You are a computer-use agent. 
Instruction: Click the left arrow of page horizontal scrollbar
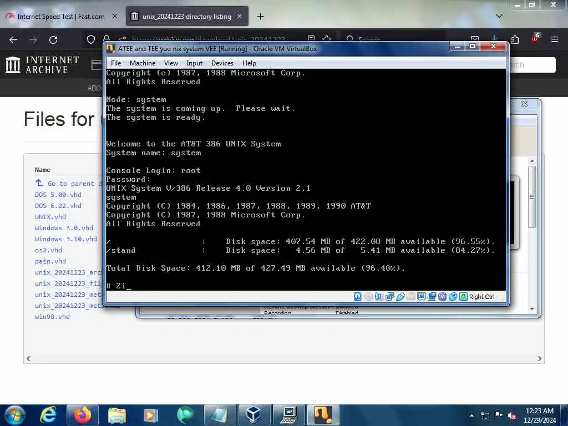pyautogui.click(x=28, y=359)
